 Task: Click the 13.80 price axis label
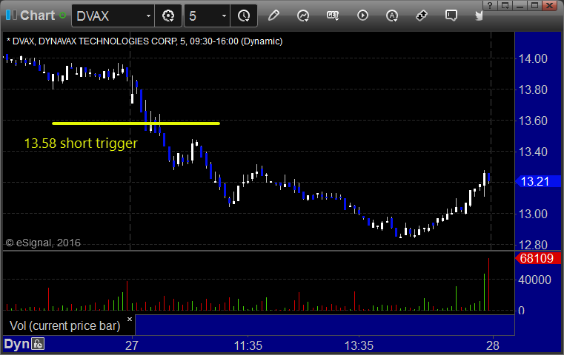pos(533,89)
